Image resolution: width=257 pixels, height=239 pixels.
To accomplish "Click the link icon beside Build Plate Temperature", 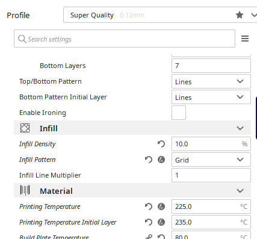I will (x=149, y=237).
